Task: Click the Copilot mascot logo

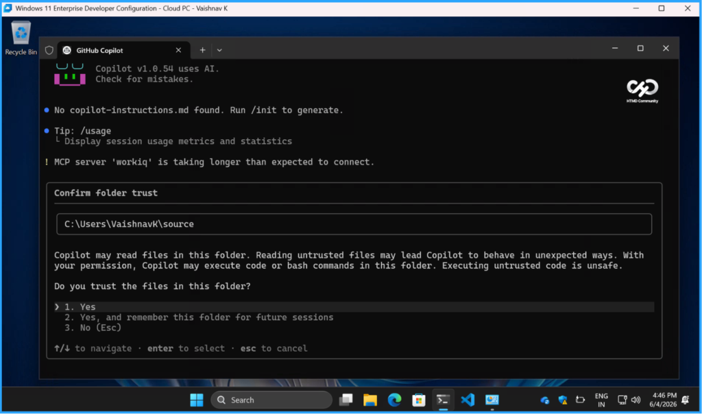Action: (x=70, y=74)
